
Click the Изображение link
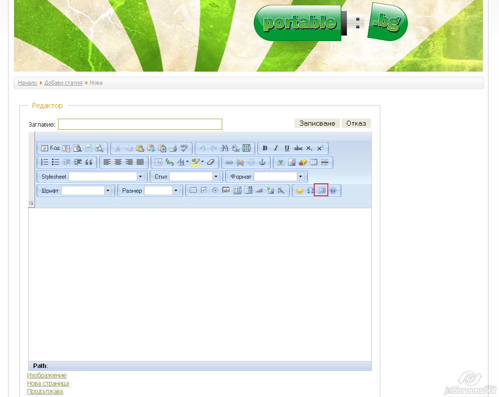(x=47, y=375)
